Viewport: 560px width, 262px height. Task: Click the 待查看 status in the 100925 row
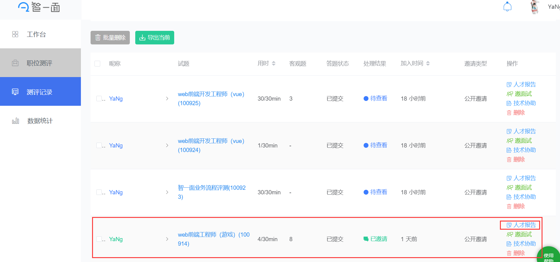click(x=375, y=99)
